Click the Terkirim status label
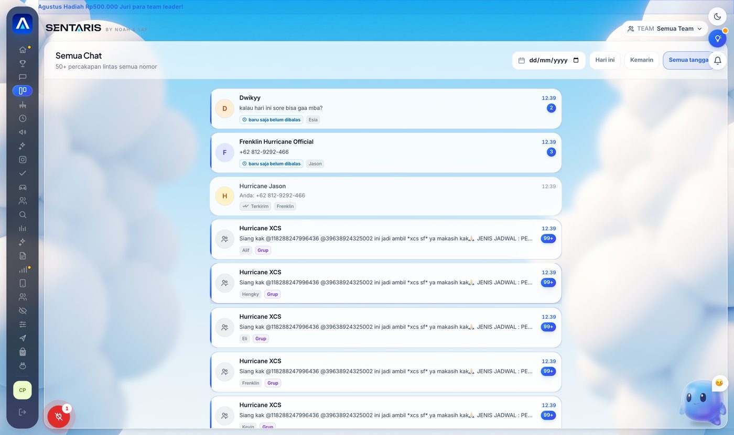Viewport: 734px width, 435px height. 255,206
